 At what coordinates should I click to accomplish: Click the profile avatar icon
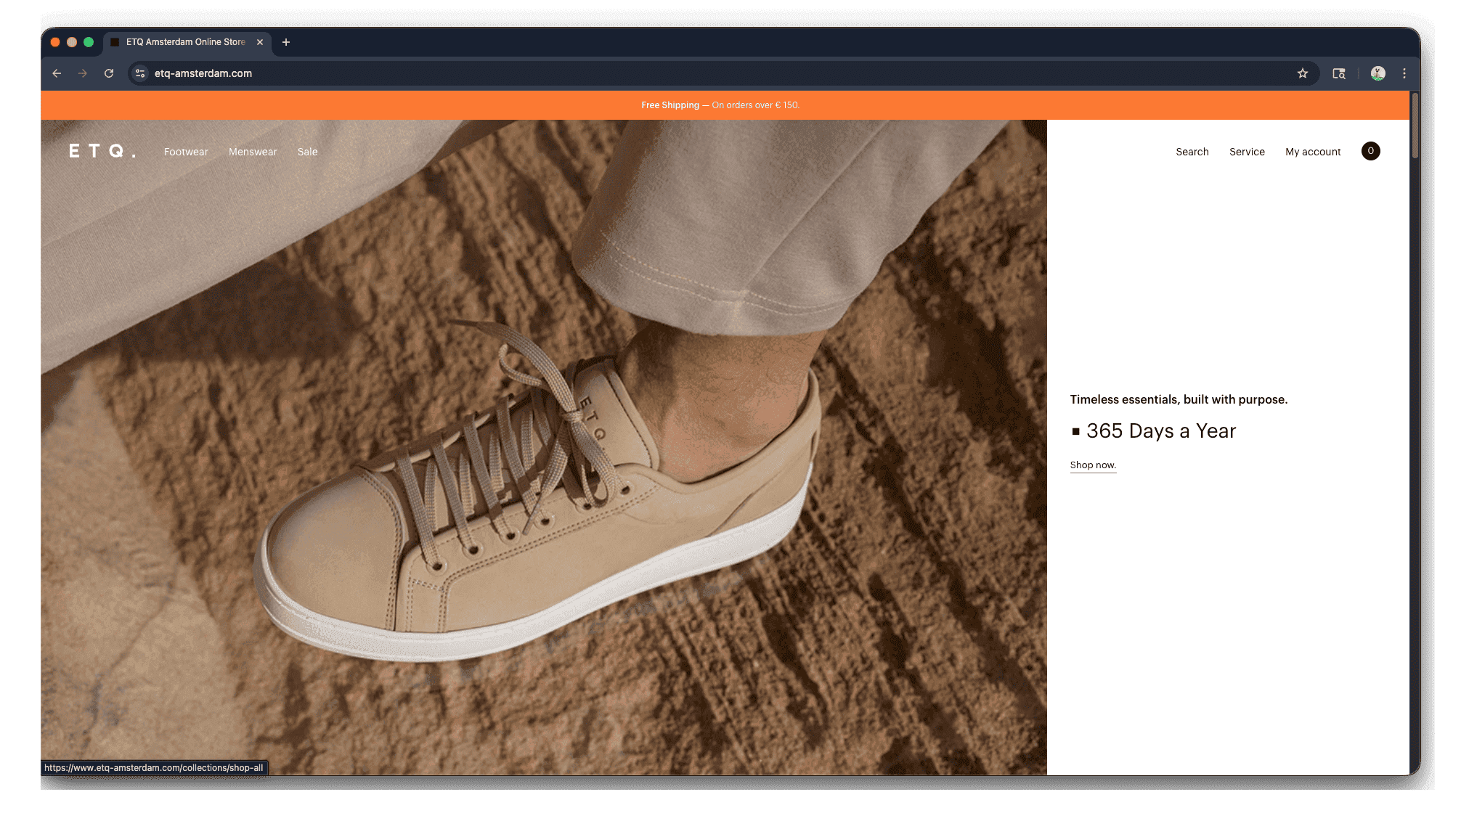point(1377,73)
